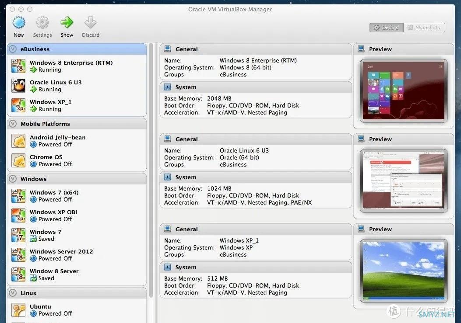
Task: Click "VT-x/AMD-V, Nested Paging, PAE/NX" acceleration text
Action: click(x=259, y=203)
